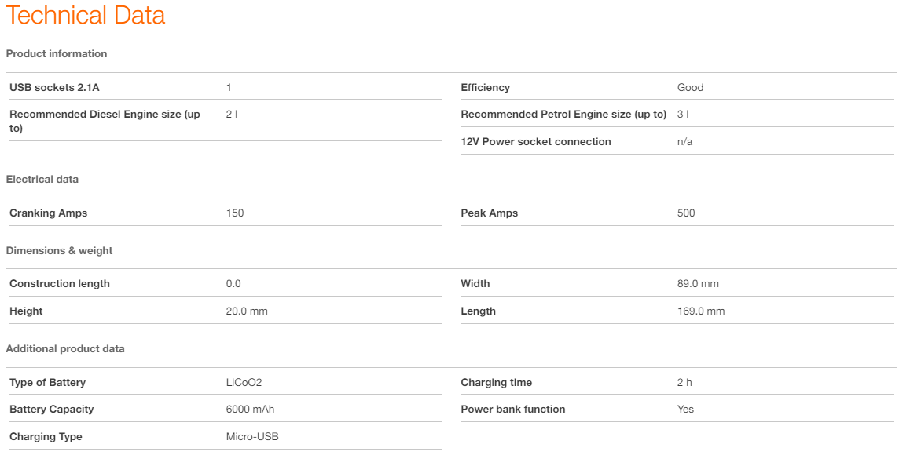Select the Additional product data section title
899x455 pixels.
click(x=65, y=349)
